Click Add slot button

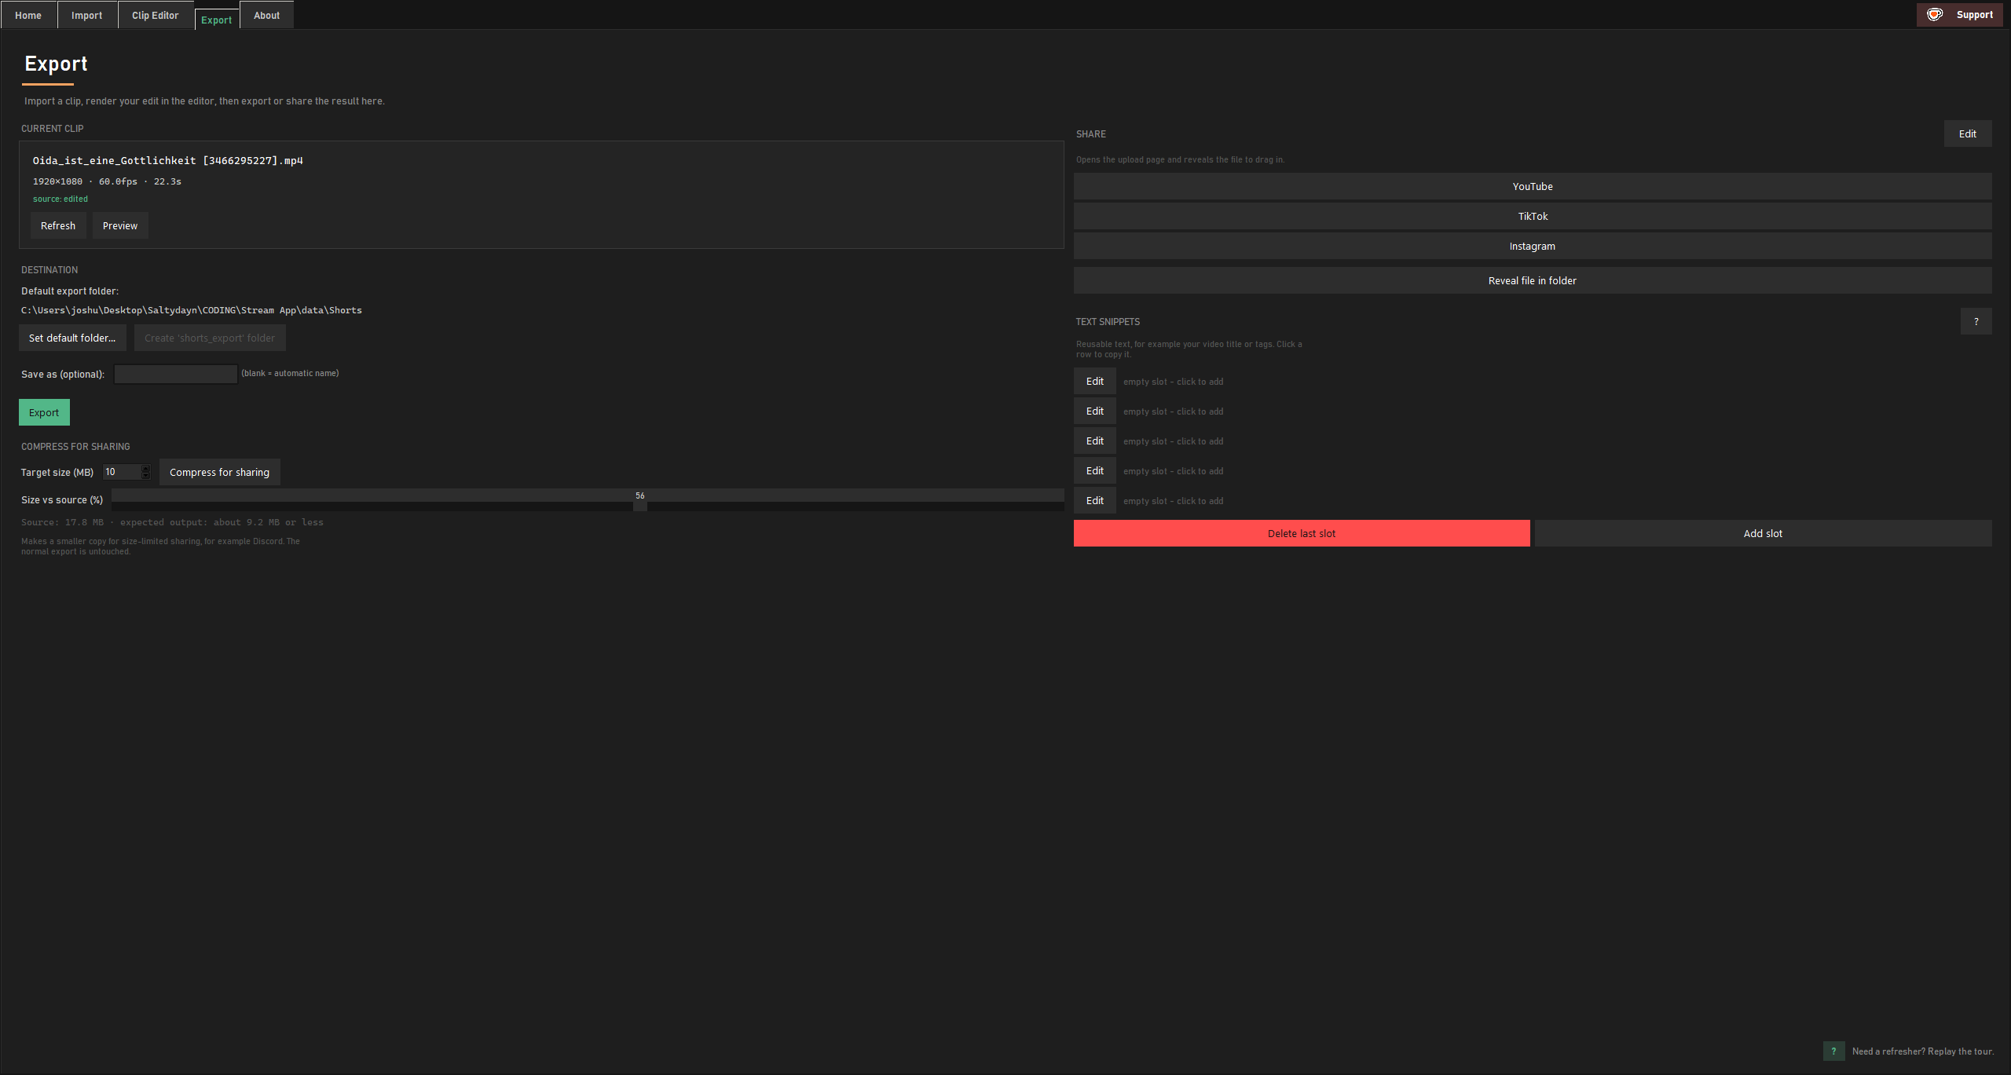pyautogui.click(x=1764, y=533)
